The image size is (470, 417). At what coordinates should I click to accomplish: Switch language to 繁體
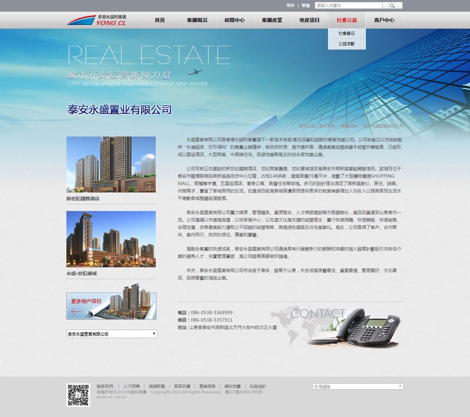click(306, 5)
